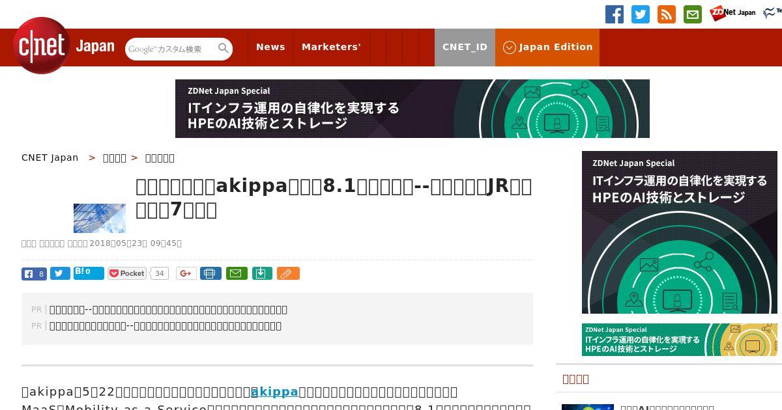Save article with teal download icon
The height and width of the screenshot is (410, 782).
click(261, 273)
